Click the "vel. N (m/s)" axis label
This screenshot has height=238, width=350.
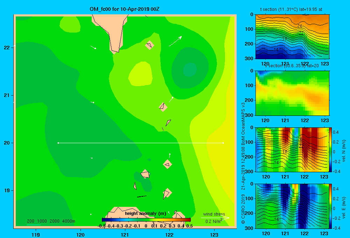tap(344, 150)
